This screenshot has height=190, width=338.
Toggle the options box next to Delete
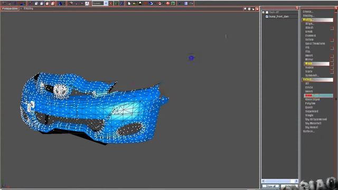(332, 40)
